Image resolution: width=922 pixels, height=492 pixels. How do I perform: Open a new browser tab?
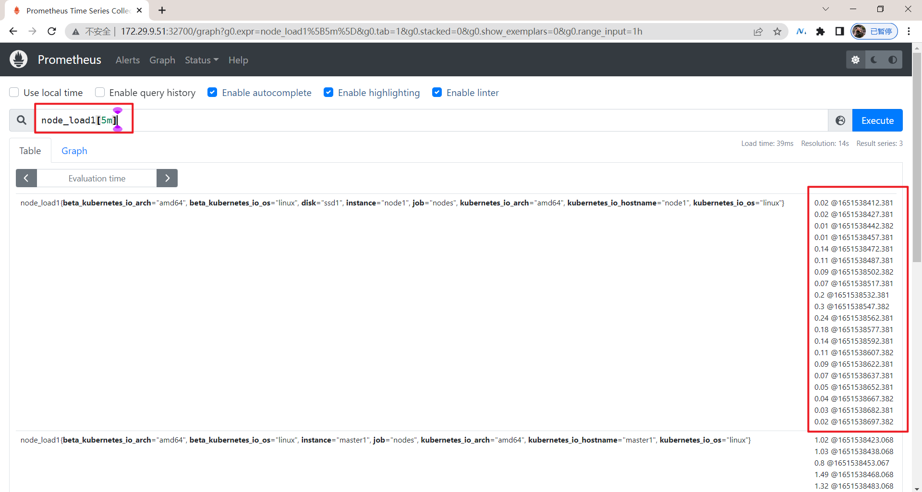tap(162, 10)
